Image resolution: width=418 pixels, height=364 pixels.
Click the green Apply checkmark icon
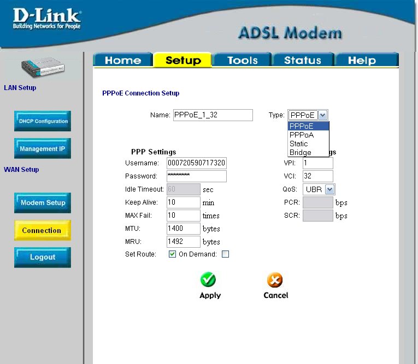tap(208, 279)
